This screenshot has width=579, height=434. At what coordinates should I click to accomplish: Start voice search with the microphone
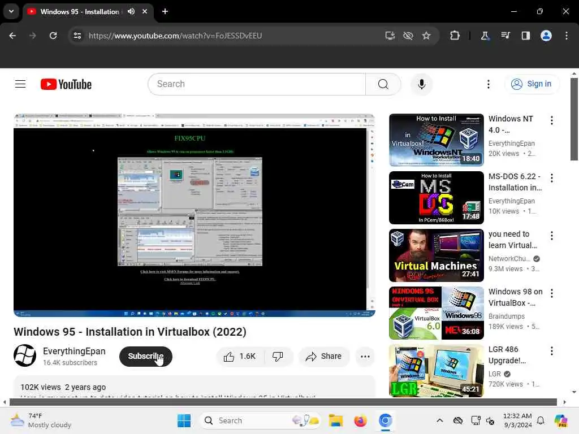coord(421,84)
